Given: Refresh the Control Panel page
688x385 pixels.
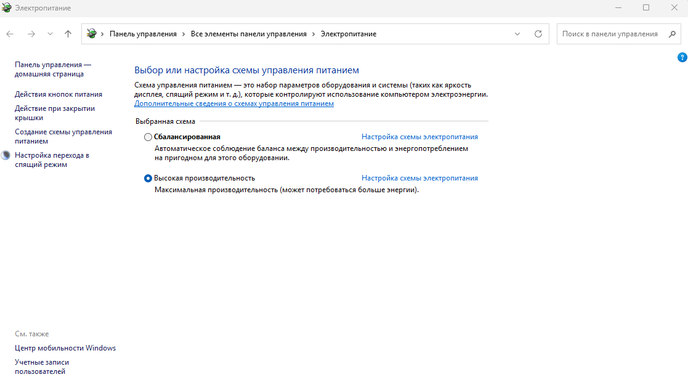Looking at the screenshot, I should pyautogui.click(x=538, y=34).
